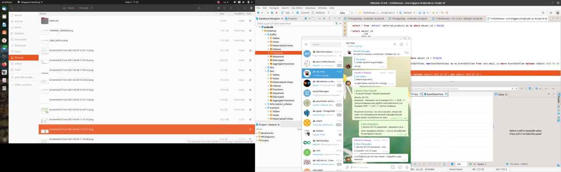The width and height of the screenshot is (561, 172).
Task: Click Activities in the top bar
Action: (7, 2)
